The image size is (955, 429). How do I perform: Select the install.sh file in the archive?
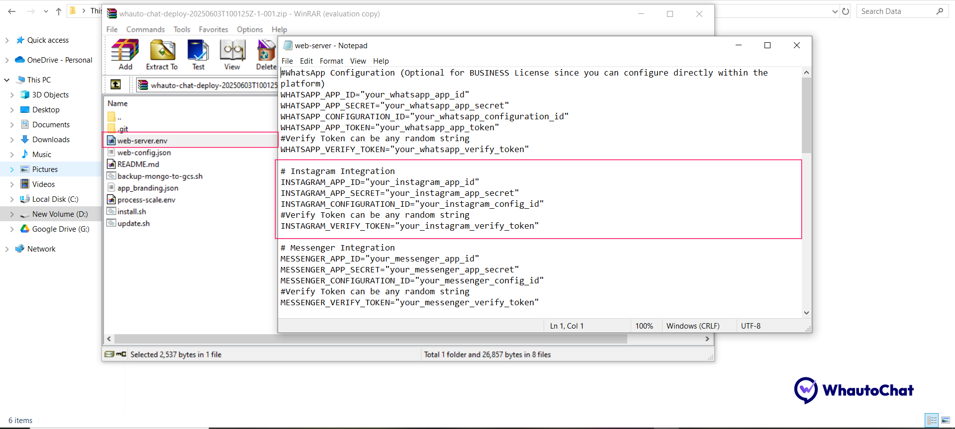click(131, 212)
